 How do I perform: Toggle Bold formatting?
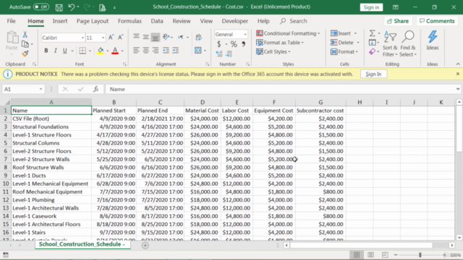pos(46,51)
